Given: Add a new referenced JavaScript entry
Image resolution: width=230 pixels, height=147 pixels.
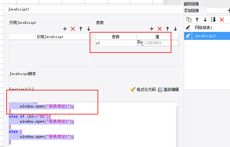Looking at the screenshot, I should coord(65,29).
